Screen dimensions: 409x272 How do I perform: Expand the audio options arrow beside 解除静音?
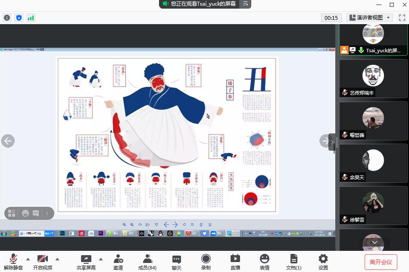28,259
